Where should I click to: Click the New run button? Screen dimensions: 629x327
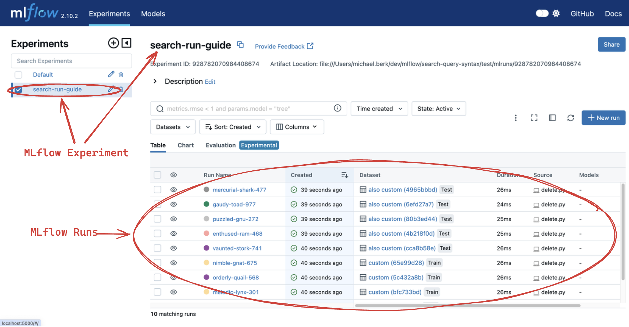pyautogui.click(x=603, y=118)
